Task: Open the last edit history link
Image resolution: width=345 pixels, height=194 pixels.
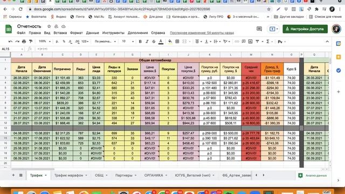Action: [x=202, y=33]
